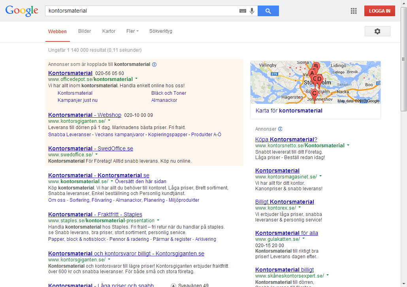Click the vertical scrollbar thumb
The image size is (407, 287).
coord(403,59)
